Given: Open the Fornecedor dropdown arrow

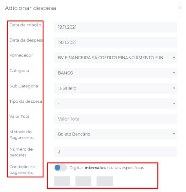Looking at the screenshot, I should click(x=174, y=58).
